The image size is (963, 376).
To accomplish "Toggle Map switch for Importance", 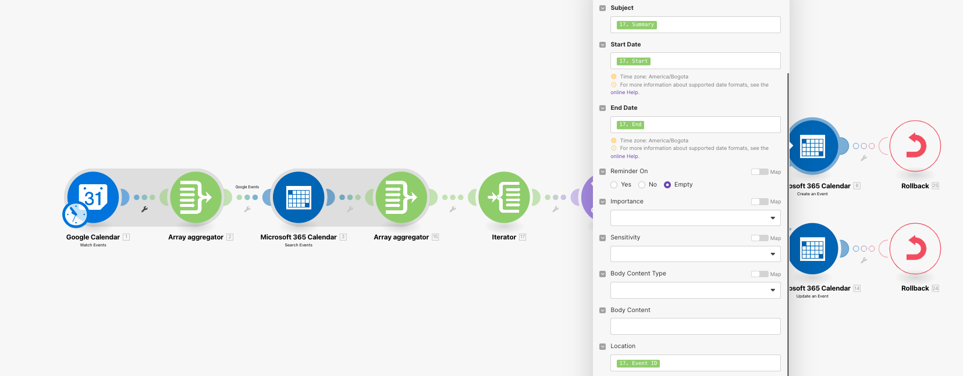I will [759, 202].
